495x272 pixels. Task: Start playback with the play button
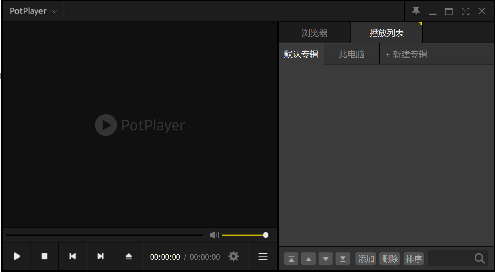(16, 256)
